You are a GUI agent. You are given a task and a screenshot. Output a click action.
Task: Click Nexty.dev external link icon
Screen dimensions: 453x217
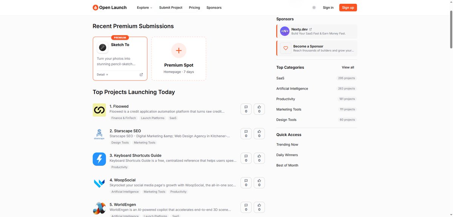click(x=310, y=29)
